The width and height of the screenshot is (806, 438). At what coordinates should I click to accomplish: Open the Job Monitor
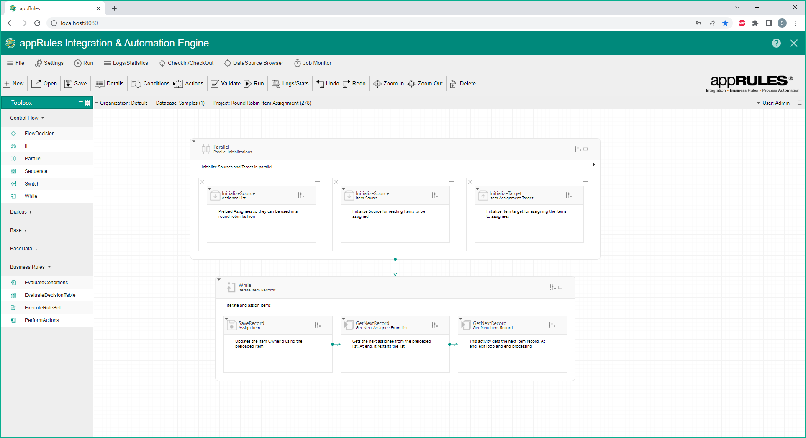pos(313,63)
